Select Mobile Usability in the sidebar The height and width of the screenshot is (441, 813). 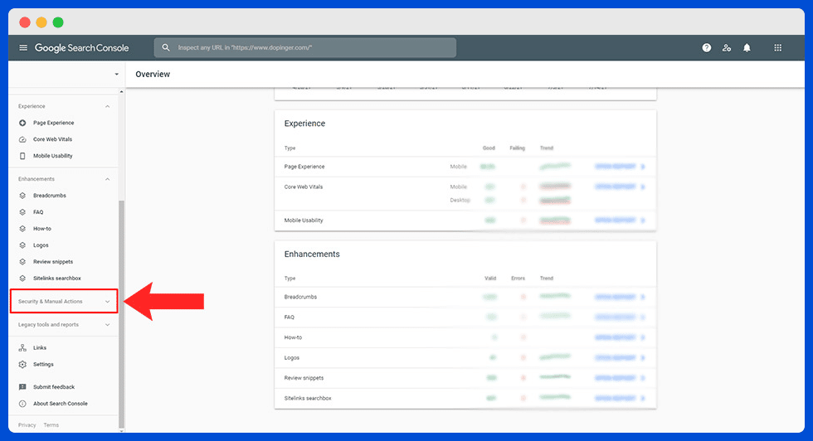53,156
